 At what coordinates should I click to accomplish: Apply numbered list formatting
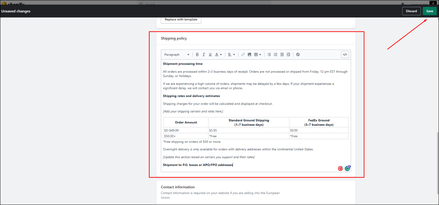[x=275, y=55]
